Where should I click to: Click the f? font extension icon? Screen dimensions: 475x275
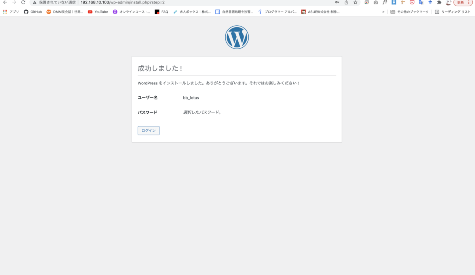(385, 2)
